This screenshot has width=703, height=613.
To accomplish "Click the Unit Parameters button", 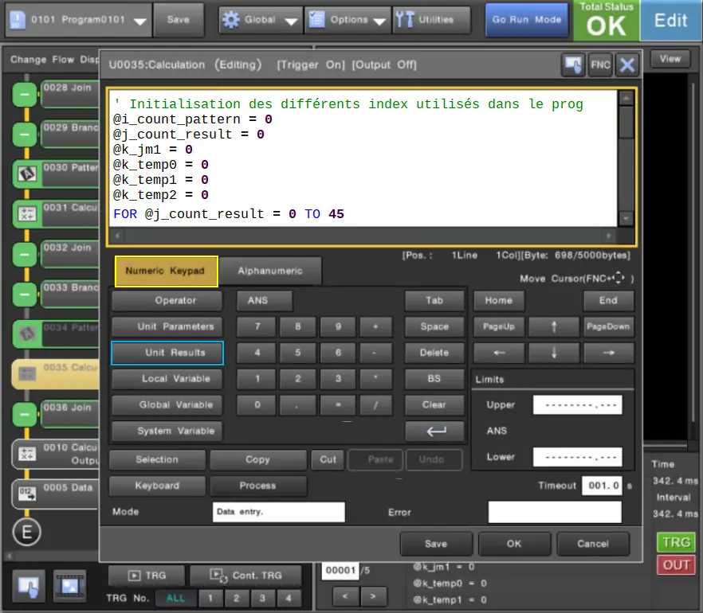I will (x=167, y=326).
